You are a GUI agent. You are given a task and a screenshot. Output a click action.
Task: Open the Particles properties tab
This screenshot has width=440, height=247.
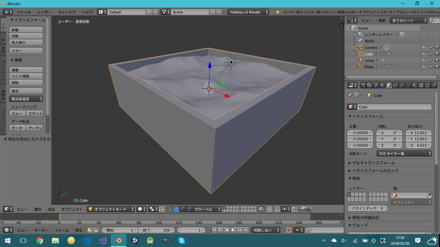click(428, 85)
